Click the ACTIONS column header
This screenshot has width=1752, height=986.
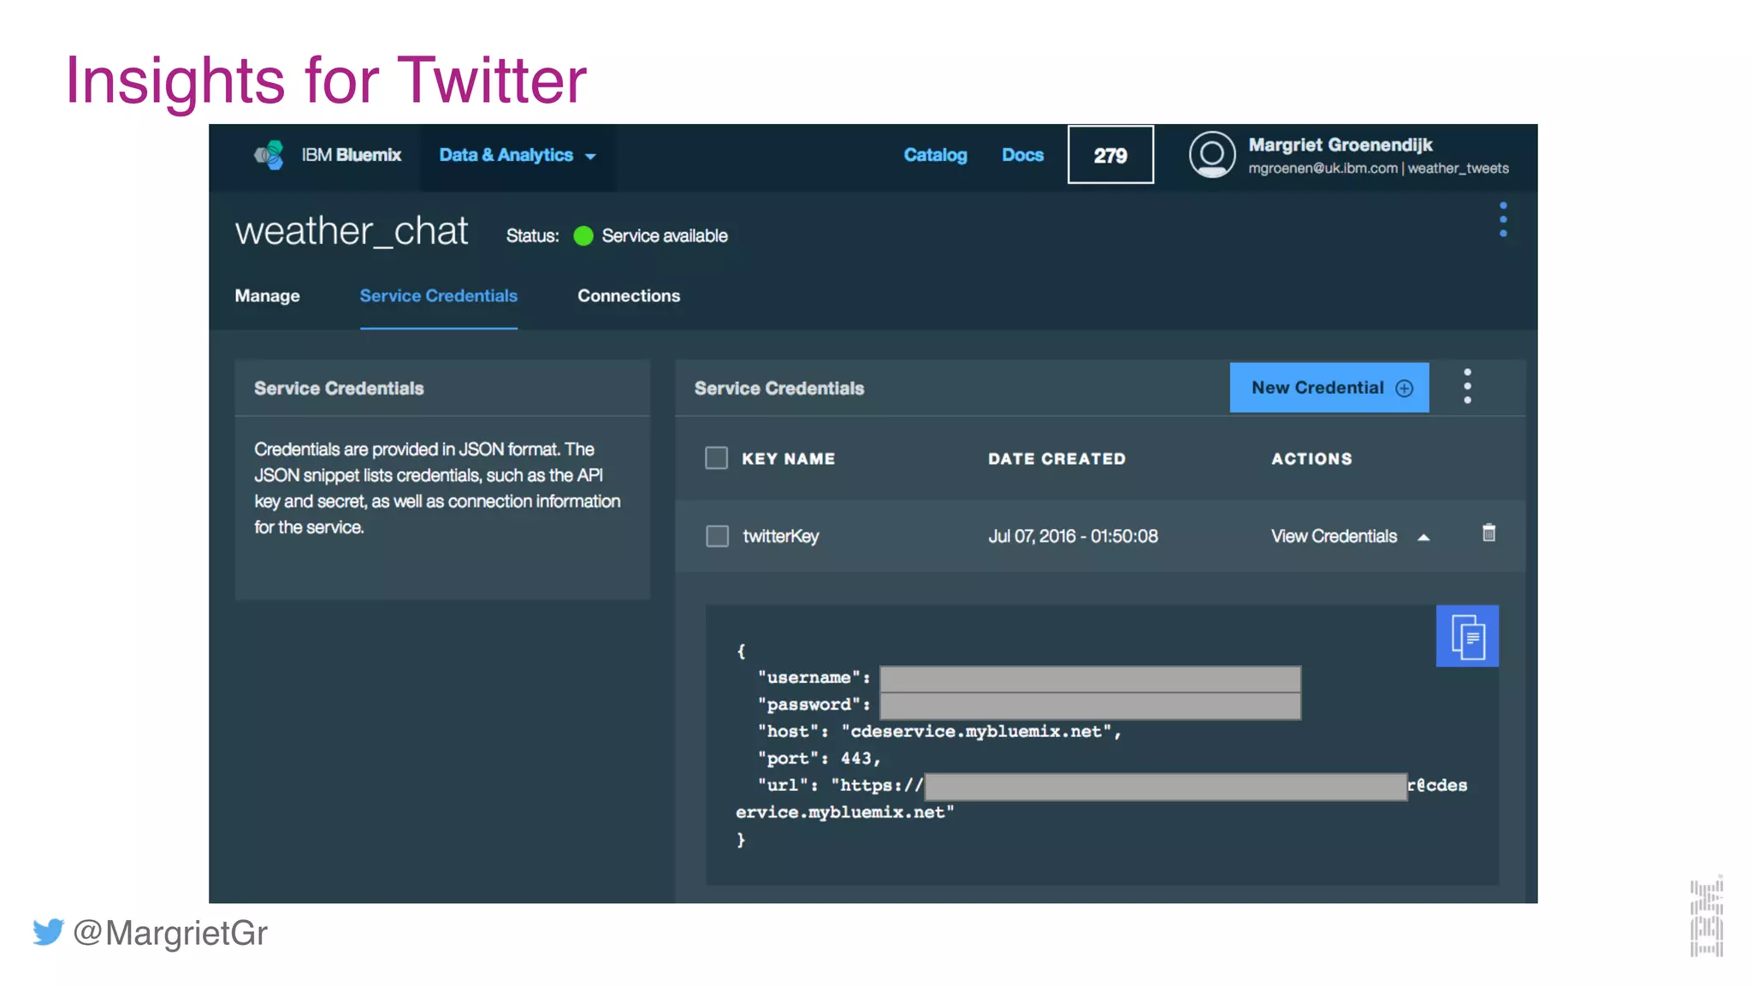tap(1311, 459)
